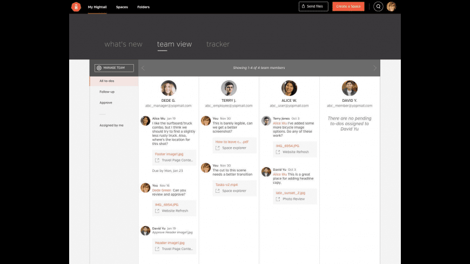Screen dimensions: 470x264
Task: Click the abc_manager@yopmail.com email
Action: point(169,106)
